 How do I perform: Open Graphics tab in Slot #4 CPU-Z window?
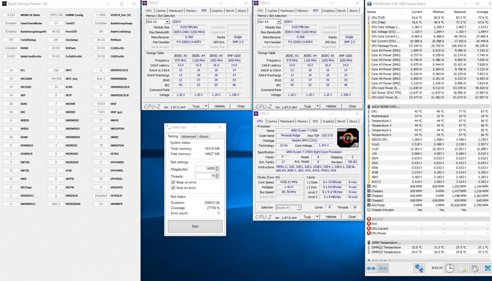(x=329, y=11)
